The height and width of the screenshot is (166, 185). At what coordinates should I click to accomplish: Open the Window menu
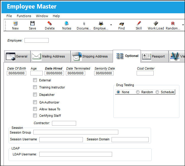pyautogui.click(x=42, y=16)
